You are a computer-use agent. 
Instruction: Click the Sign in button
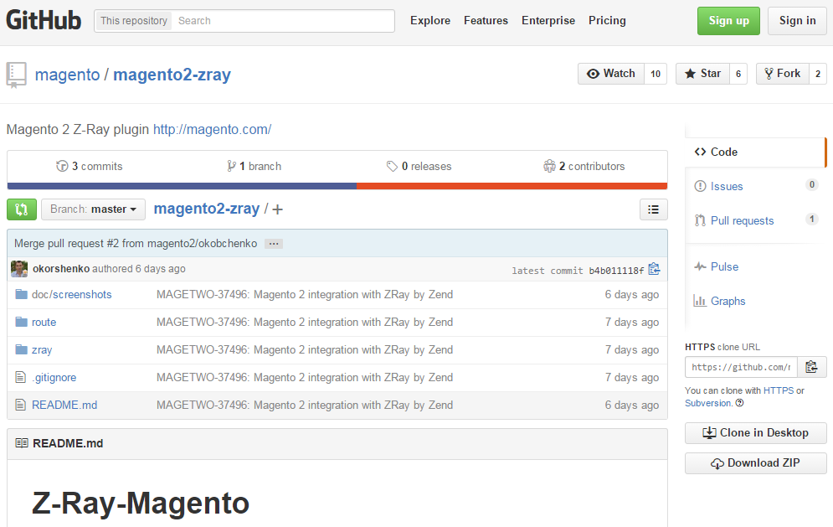tap(797, 21)
